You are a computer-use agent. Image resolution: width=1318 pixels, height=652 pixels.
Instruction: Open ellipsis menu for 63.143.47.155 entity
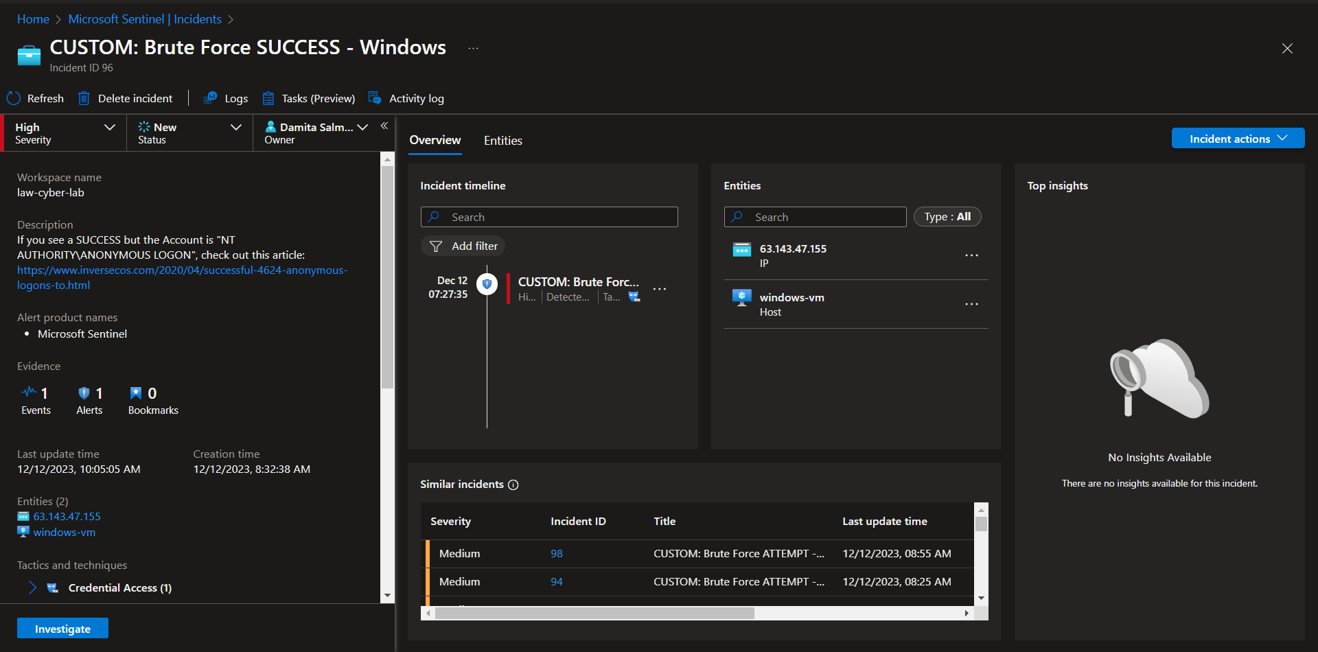pyautogui.click(x=971, y=255)
